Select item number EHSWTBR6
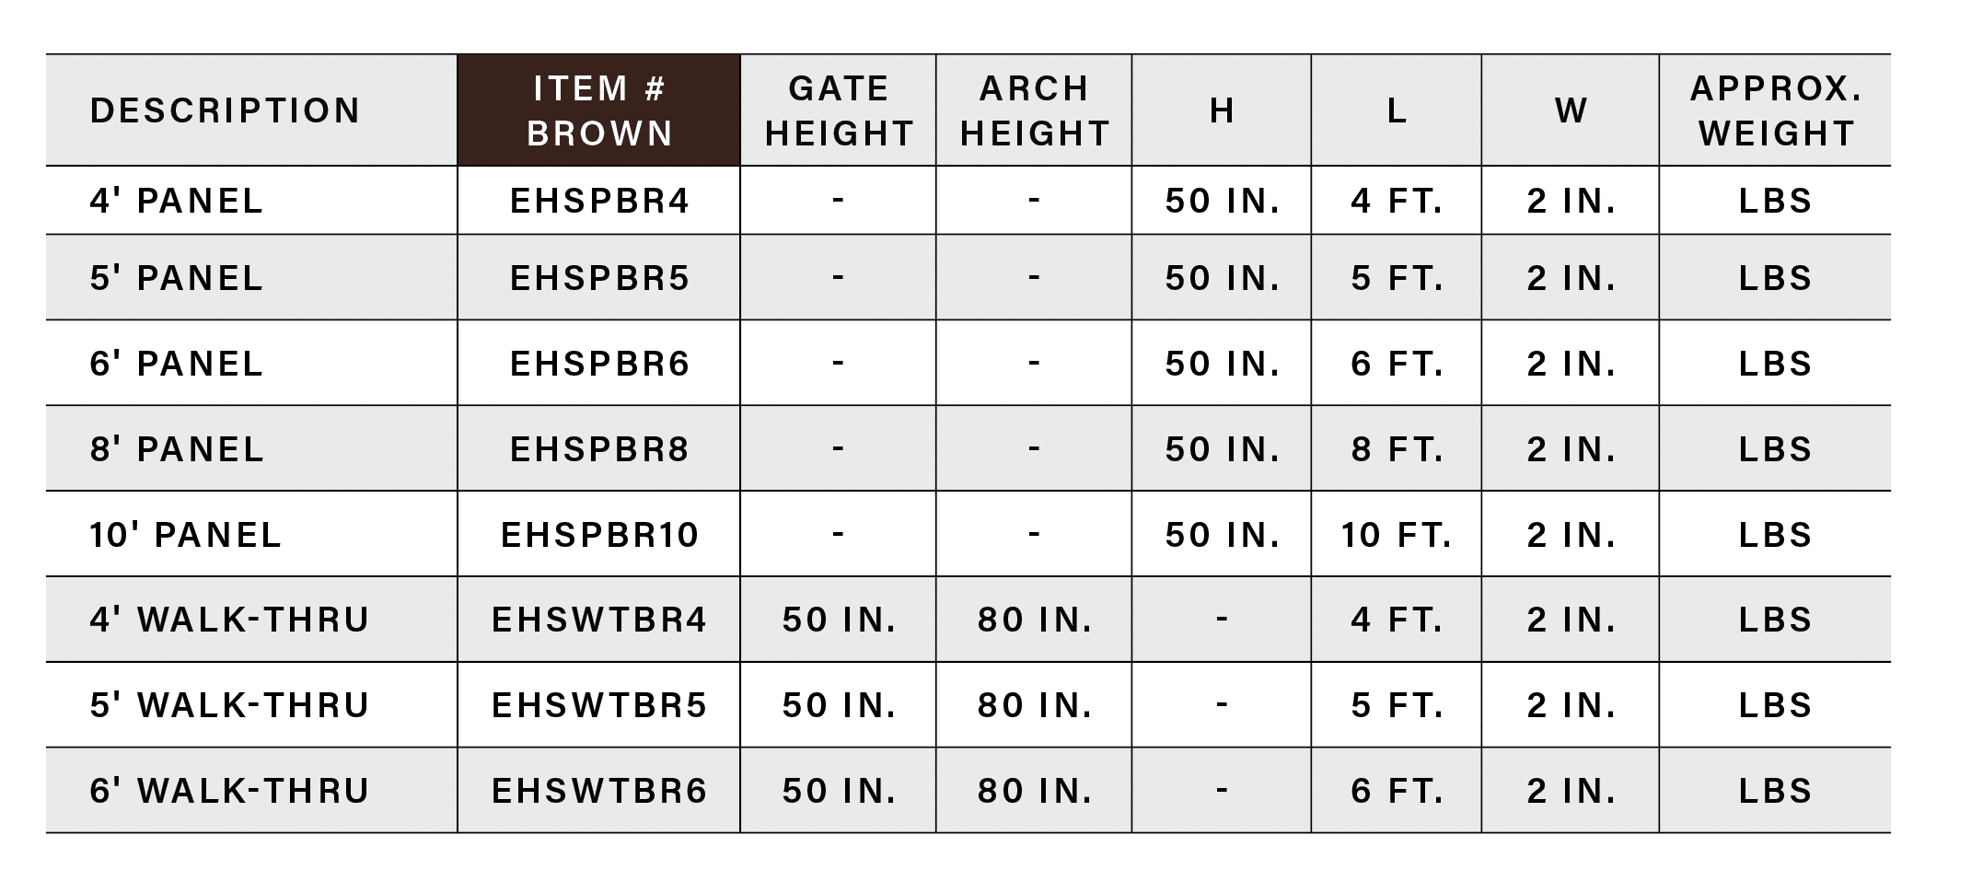This screenshot has width=1983, height=893. click(x=599, y=791)
